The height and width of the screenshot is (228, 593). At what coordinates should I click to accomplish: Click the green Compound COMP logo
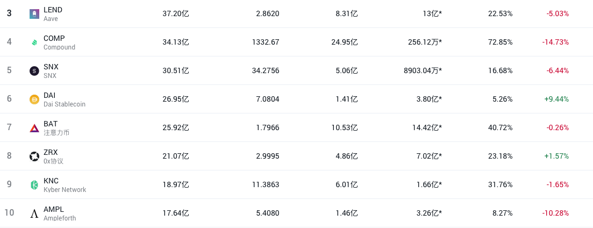pyautogui.click(x=34, y=42)
